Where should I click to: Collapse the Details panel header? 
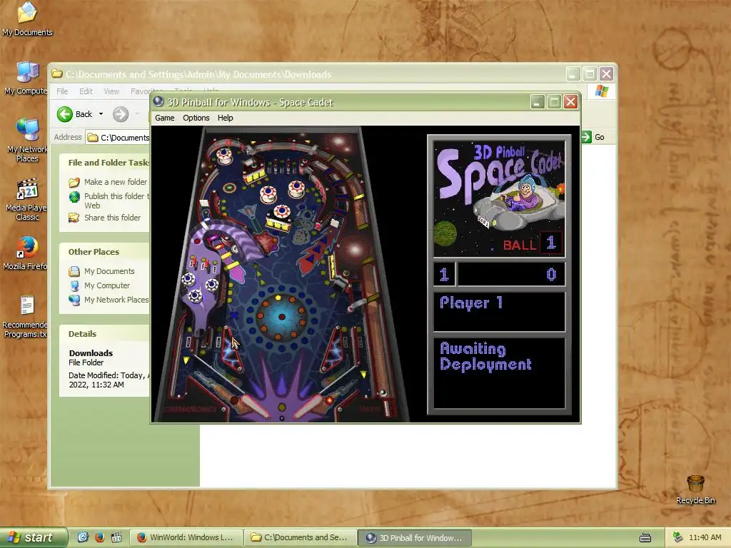[x=104, y=334]
